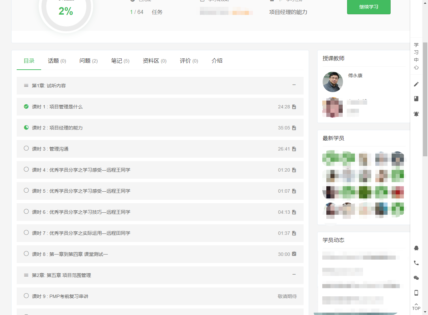Screen dimensions: 428x315
Task: Open the 话题 (0) tab
Action: (57, 61)
